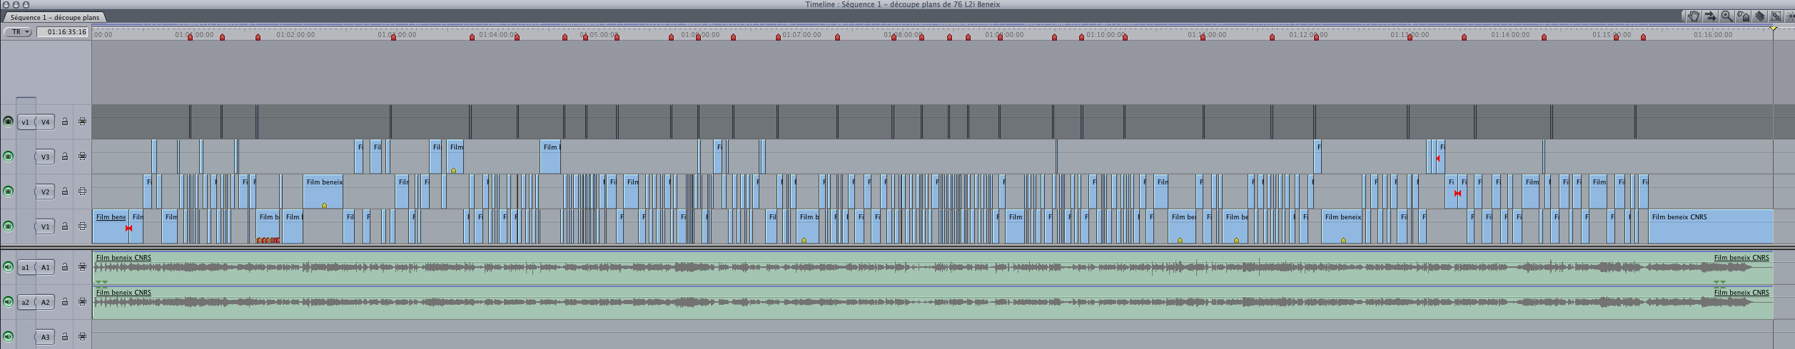
Task: Lock the A2 audio track
Action: coord(65,302)
